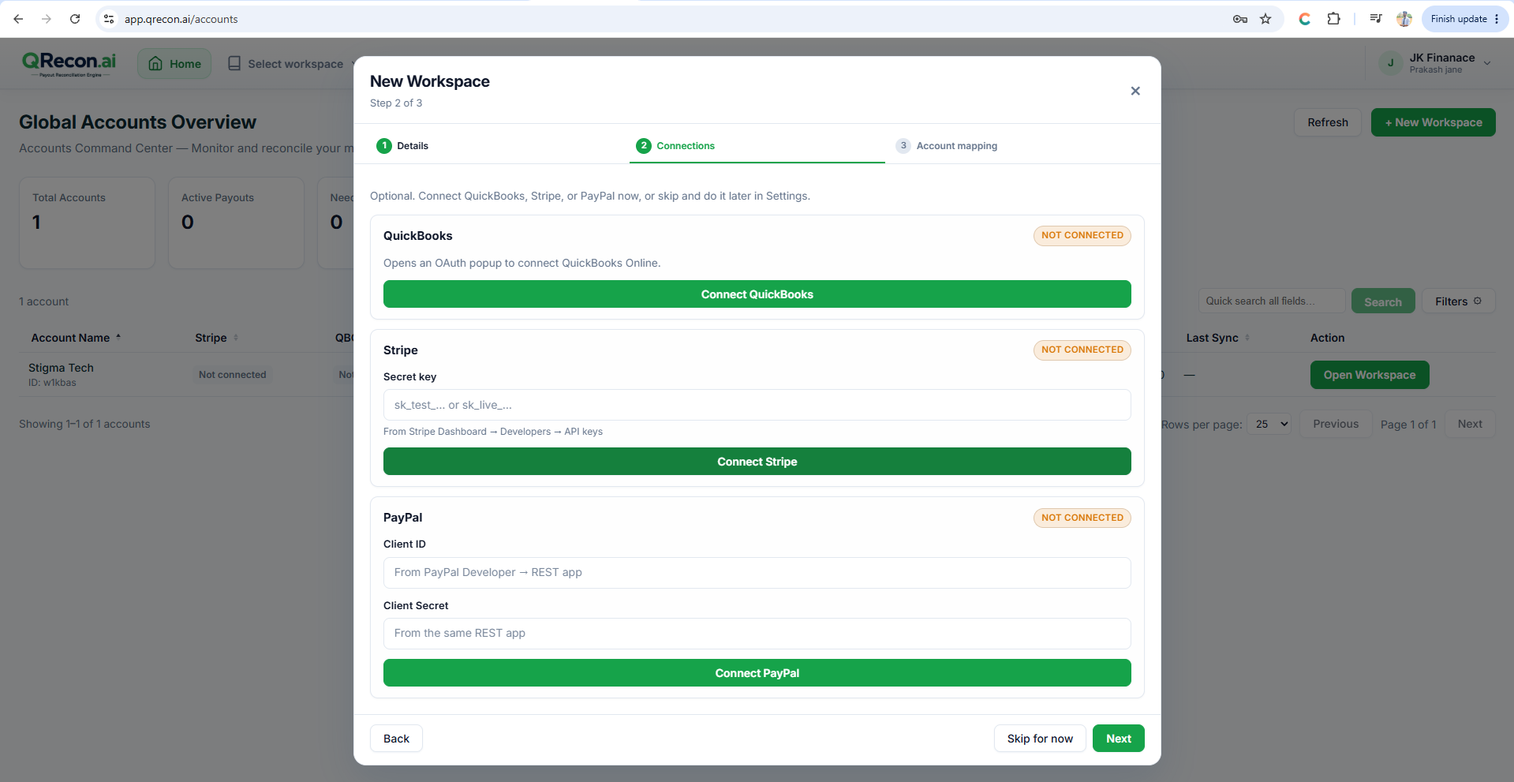
Task: Click the 'Showing 1–1 of 1 accounts' text
Action: pyautogui.click(x=84, y=424)
